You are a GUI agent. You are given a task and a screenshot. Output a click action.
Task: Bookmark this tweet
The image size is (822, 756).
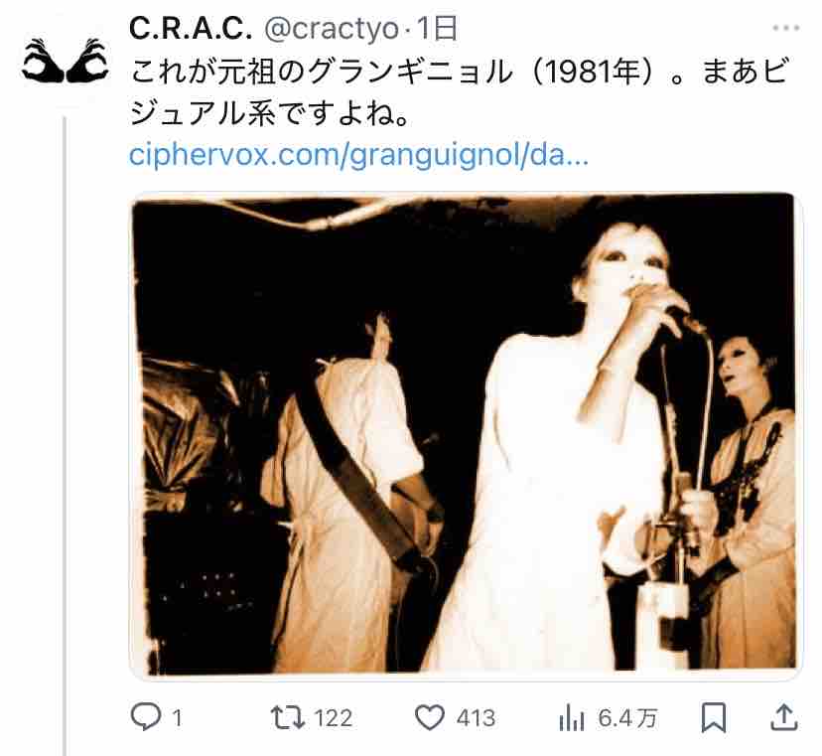point(714,717)
